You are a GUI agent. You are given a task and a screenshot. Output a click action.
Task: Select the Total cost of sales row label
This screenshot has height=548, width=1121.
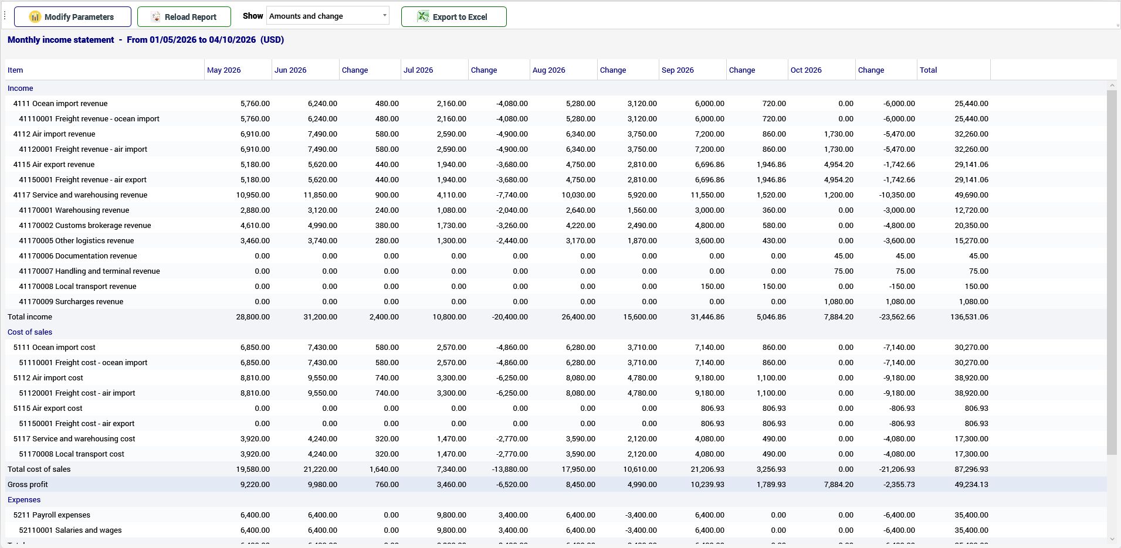pyautogui.click(x=39, y=469)
